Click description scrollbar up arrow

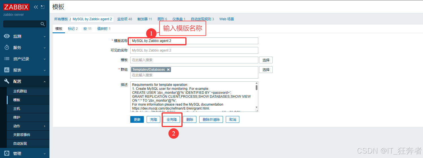[257, 83]
